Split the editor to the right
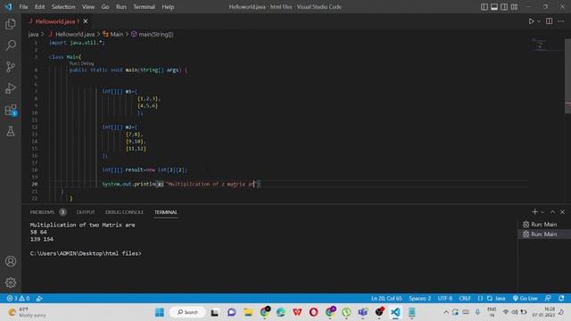Image resolution: width=571 pixels, height=321 pixels. (550, 21)
